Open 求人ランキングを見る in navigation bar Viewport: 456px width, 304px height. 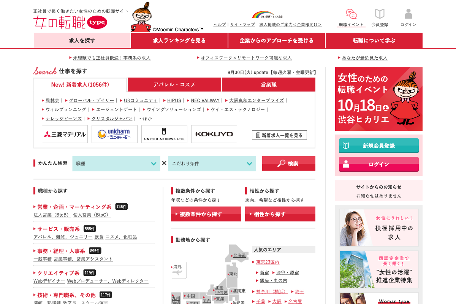coord(179,40)
